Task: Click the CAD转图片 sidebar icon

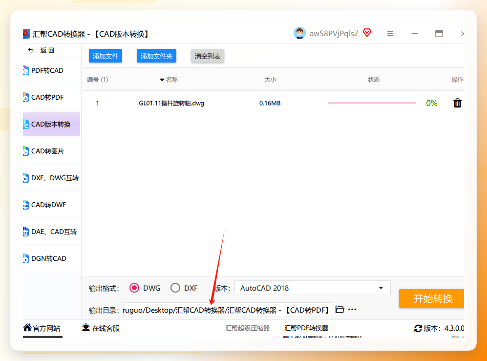Action: [26, 151]
